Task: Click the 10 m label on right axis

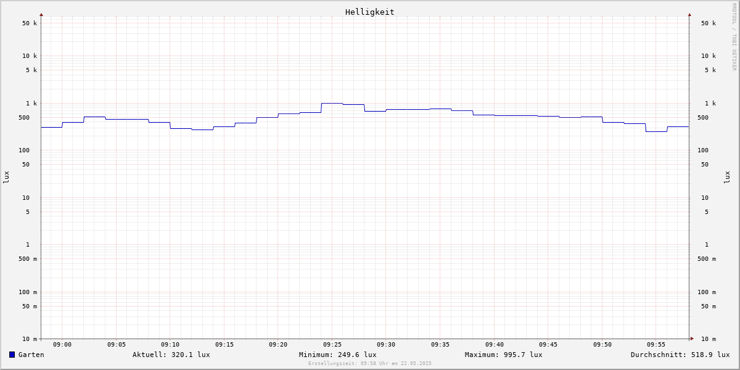Action: 709,339
